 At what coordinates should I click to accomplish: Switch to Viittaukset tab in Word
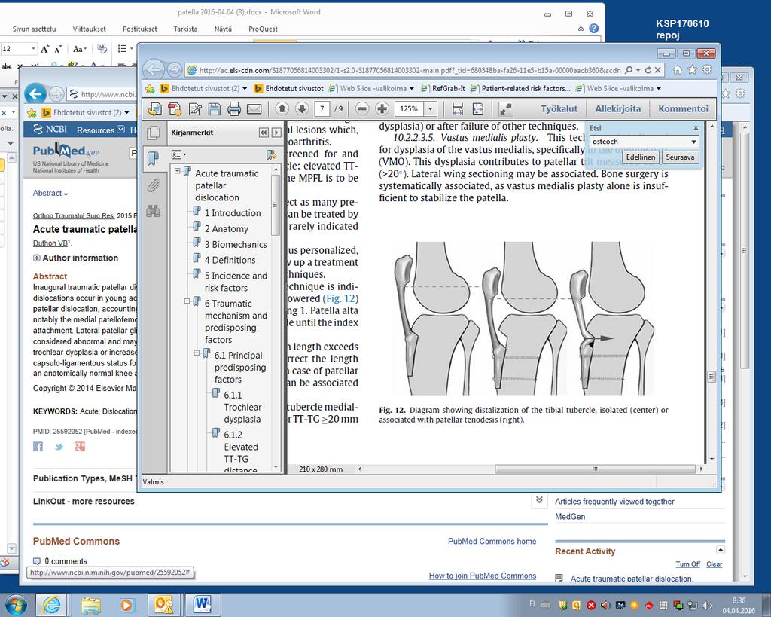click(x=89, y=29)
